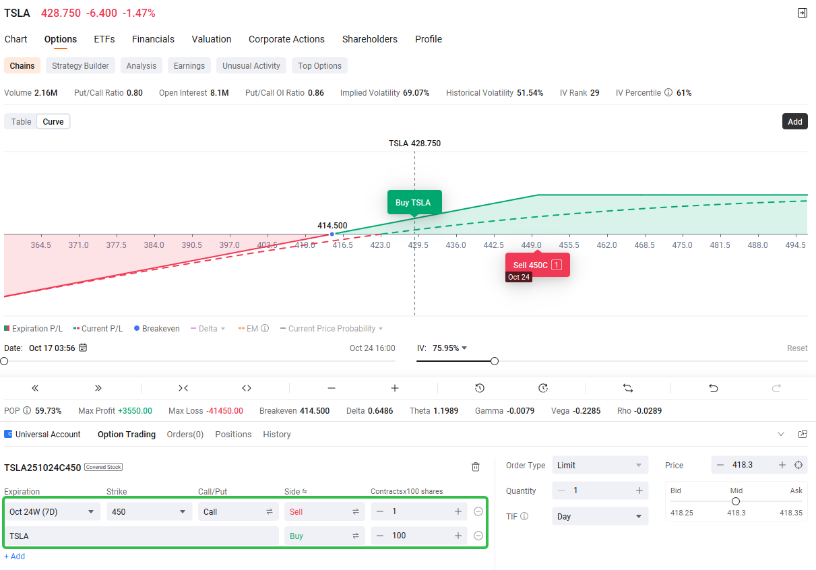Open the Strategy Builder tab
This screenshot has height=570, width=816.
coord(80,65)
